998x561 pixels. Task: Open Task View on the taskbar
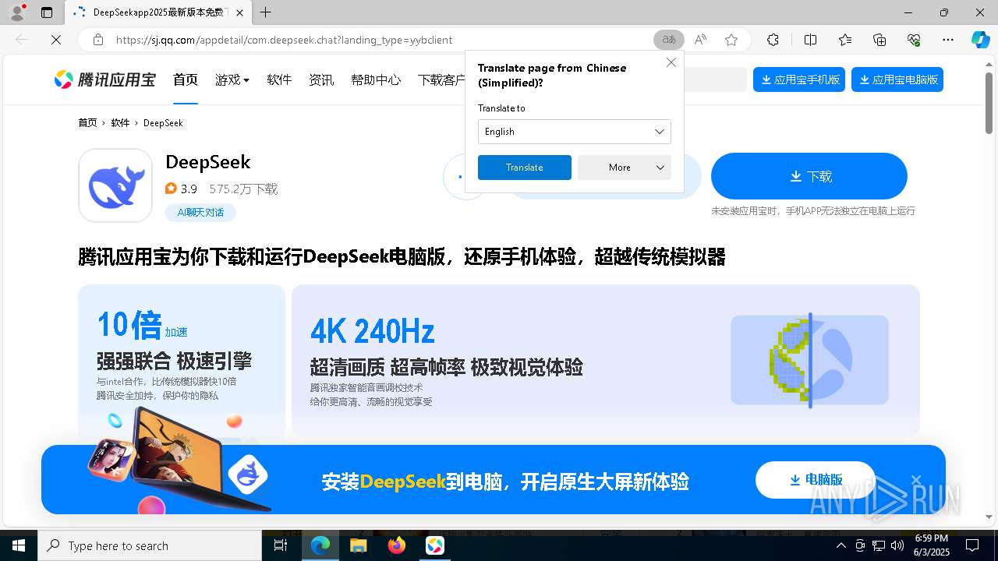(x=281, y=546)
